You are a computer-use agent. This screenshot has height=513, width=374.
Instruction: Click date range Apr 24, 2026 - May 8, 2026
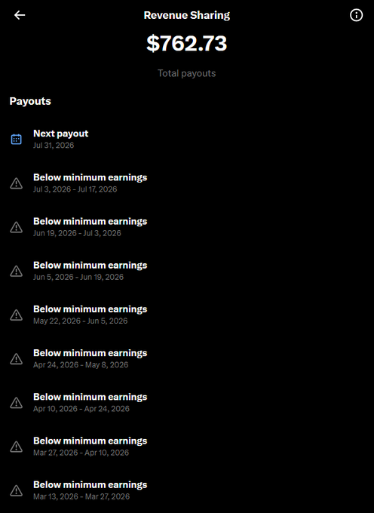(x=81, y=364)
